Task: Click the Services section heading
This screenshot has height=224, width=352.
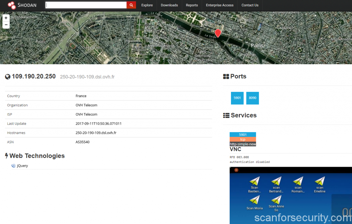Action: click(x=244, y=115)
